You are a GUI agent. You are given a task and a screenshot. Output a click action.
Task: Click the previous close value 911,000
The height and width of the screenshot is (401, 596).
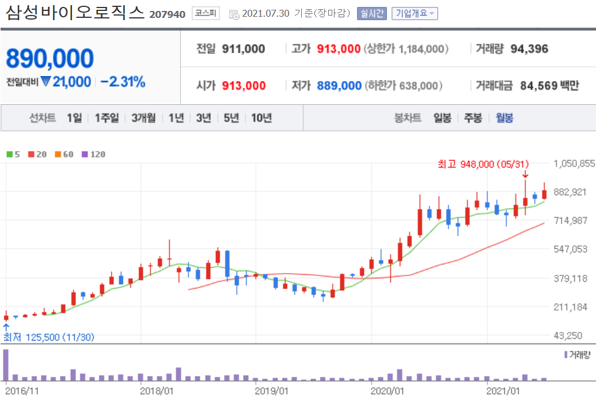click(244, 49)
